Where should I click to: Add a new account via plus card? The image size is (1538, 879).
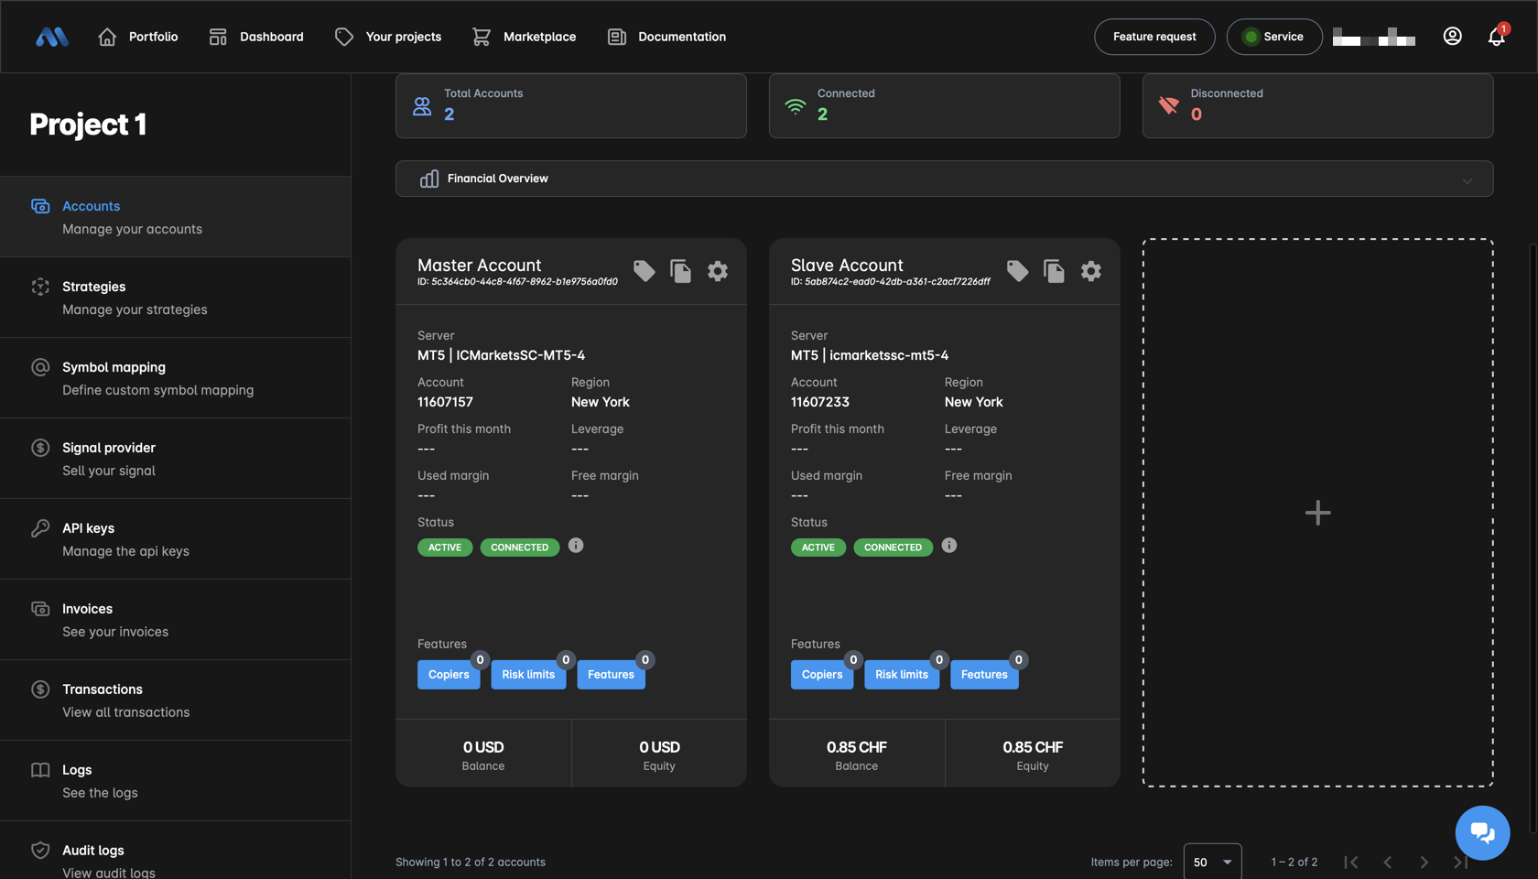click(1317, 513)
